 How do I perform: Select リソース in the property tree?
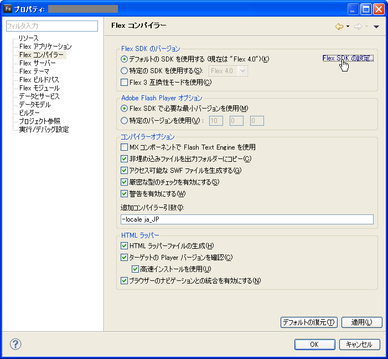29,38
